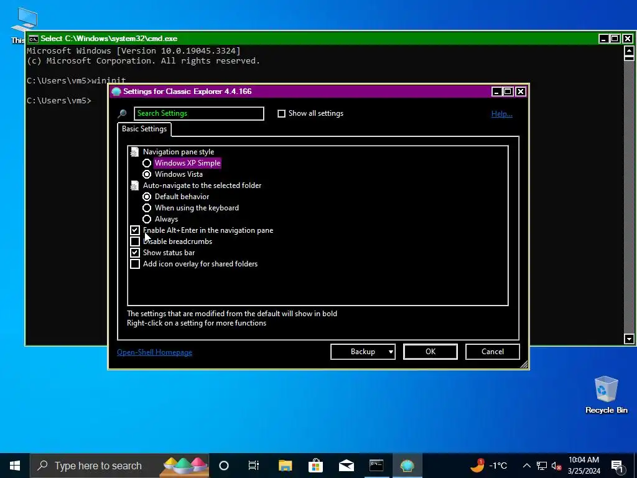637x478 pixels.
Task: Click the Navigation pane style setting icon
Action: pos(134,152)
